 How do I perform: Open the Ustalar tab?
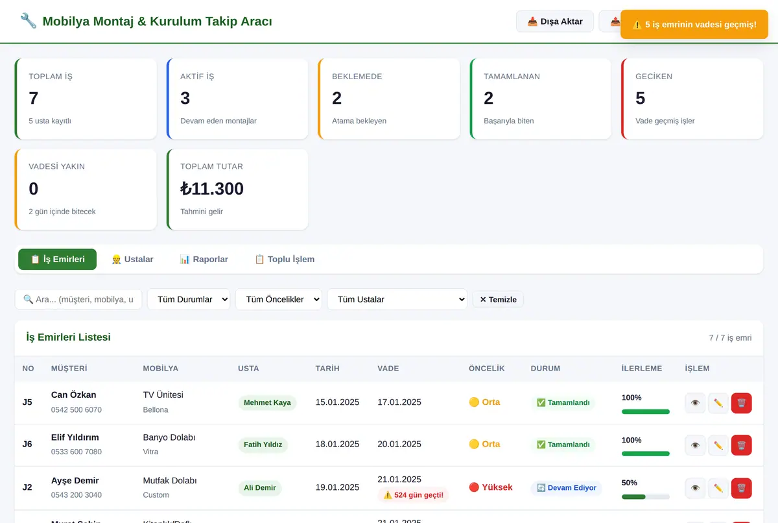tap(132, 259)
